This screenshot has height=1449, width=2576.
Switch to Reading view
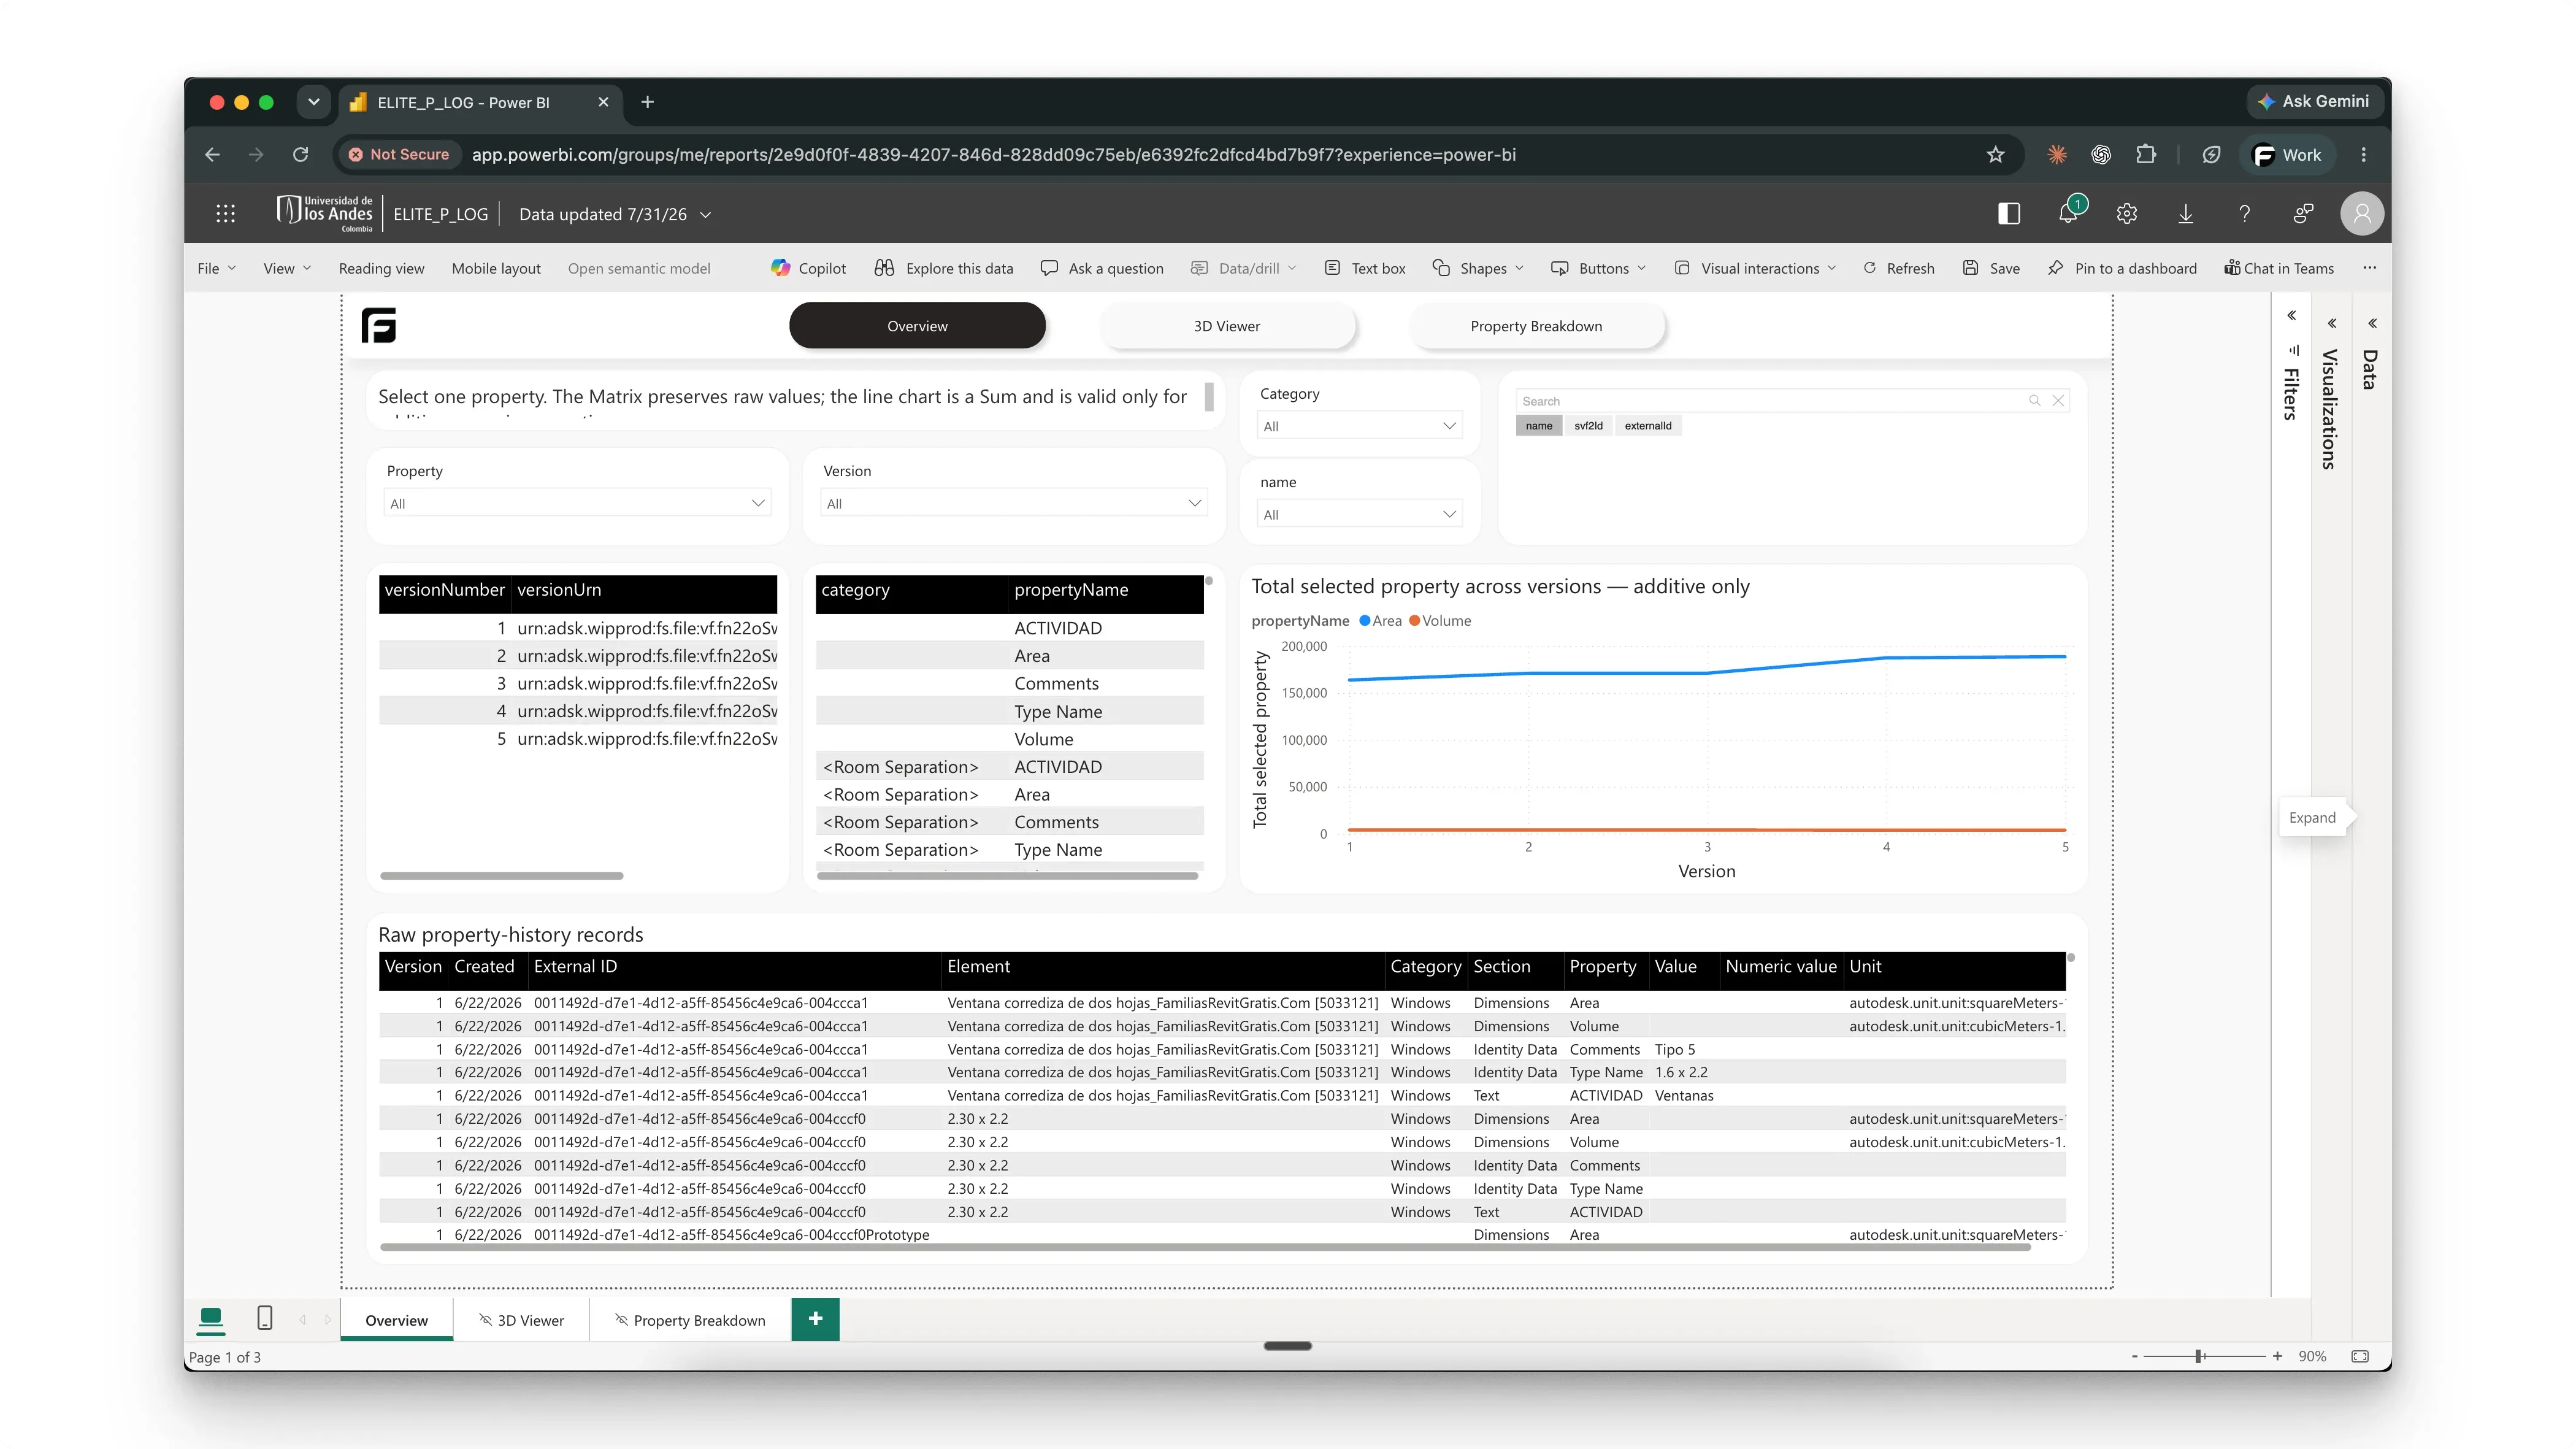pyautogui.click(x=381, y=268)
